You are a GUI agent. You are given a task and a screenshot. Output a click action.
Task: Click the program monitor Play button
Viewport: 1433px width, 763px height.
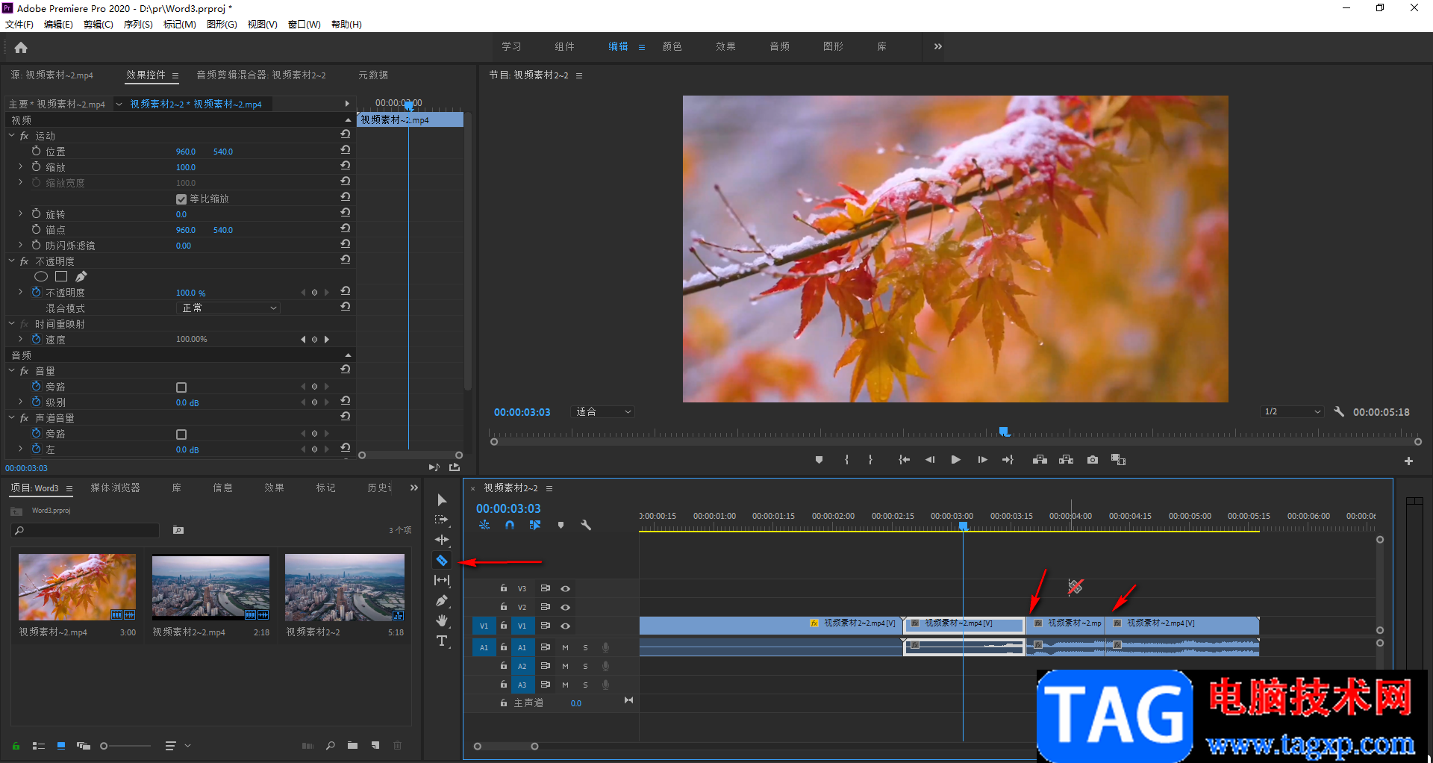955,460
